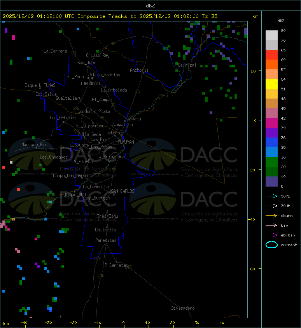The width and height of the screenshot is (301, 328).
Task: Select the yellow eburn arrow icon
Action: (x=271, y=216)
